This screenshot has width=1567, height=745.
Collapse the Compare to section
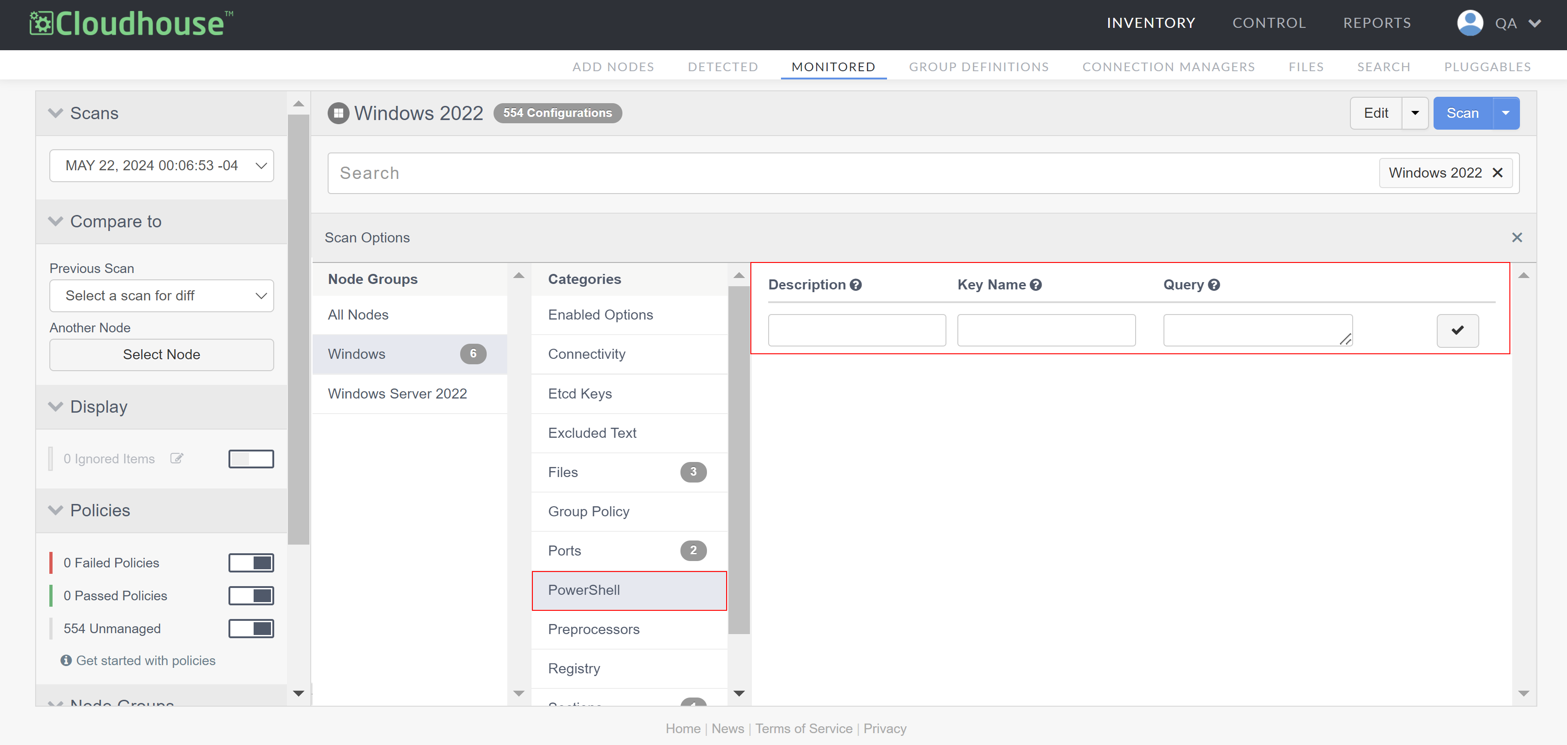point(55,221)
